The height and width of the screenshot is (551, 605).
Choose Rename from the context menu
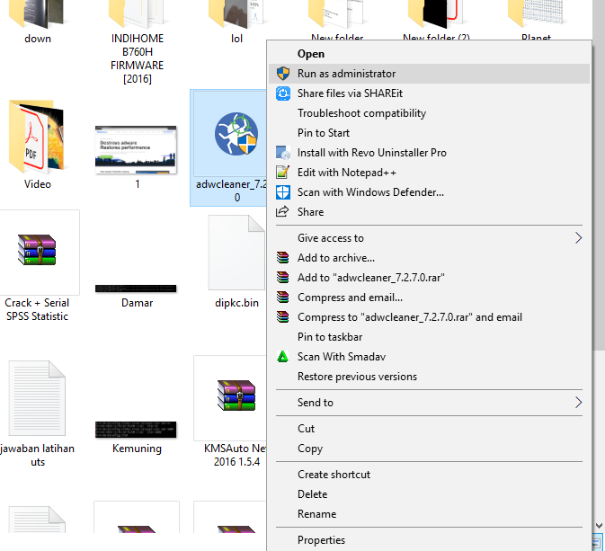(x=429, y=514)
